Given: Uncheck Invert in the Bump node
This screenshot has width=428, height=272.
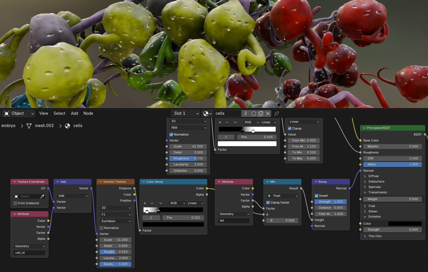Looking at the screenshot, I should (x=316, y=196).
